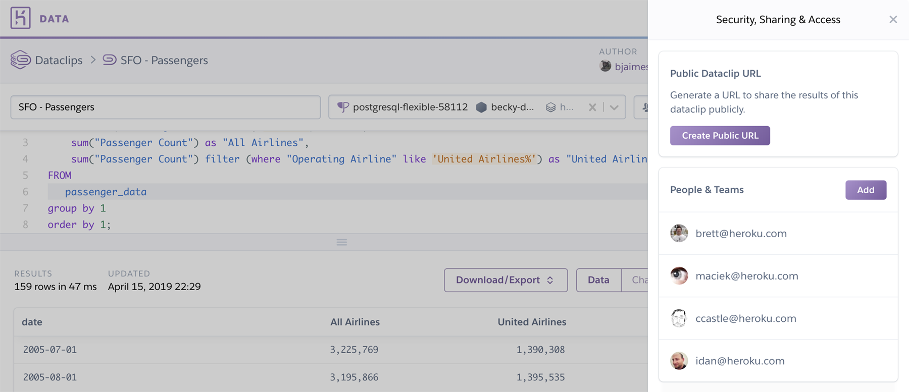
Task: Click idan@heroku.com avatar
Action: [x=679, y=361]
